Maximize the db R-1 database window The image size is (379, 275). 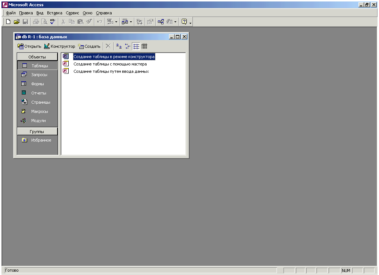point(178,36)
